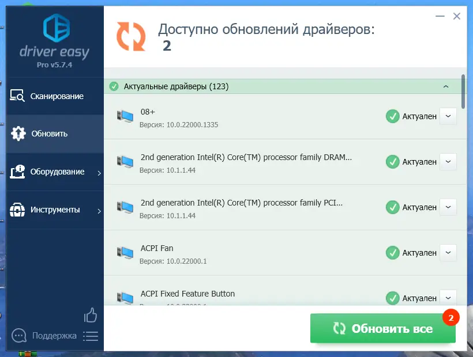This screenshot has width=473, height=357.
Task: Open the Поддержка support link
Action: 54,335
